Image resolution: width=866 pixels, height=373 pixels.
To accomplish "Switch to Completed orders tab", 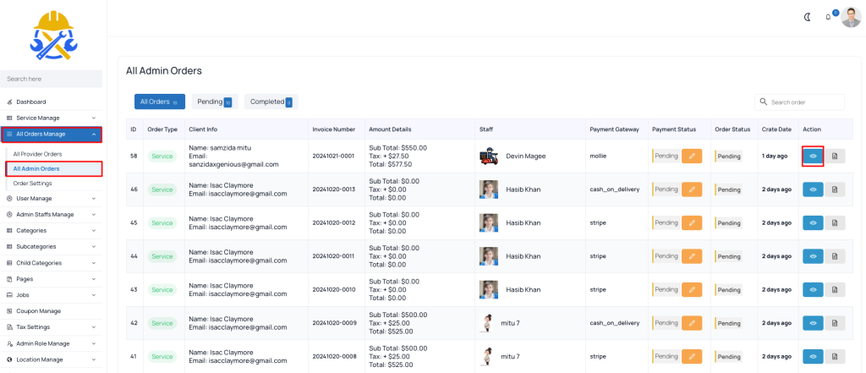I will [x=271, y=101].
